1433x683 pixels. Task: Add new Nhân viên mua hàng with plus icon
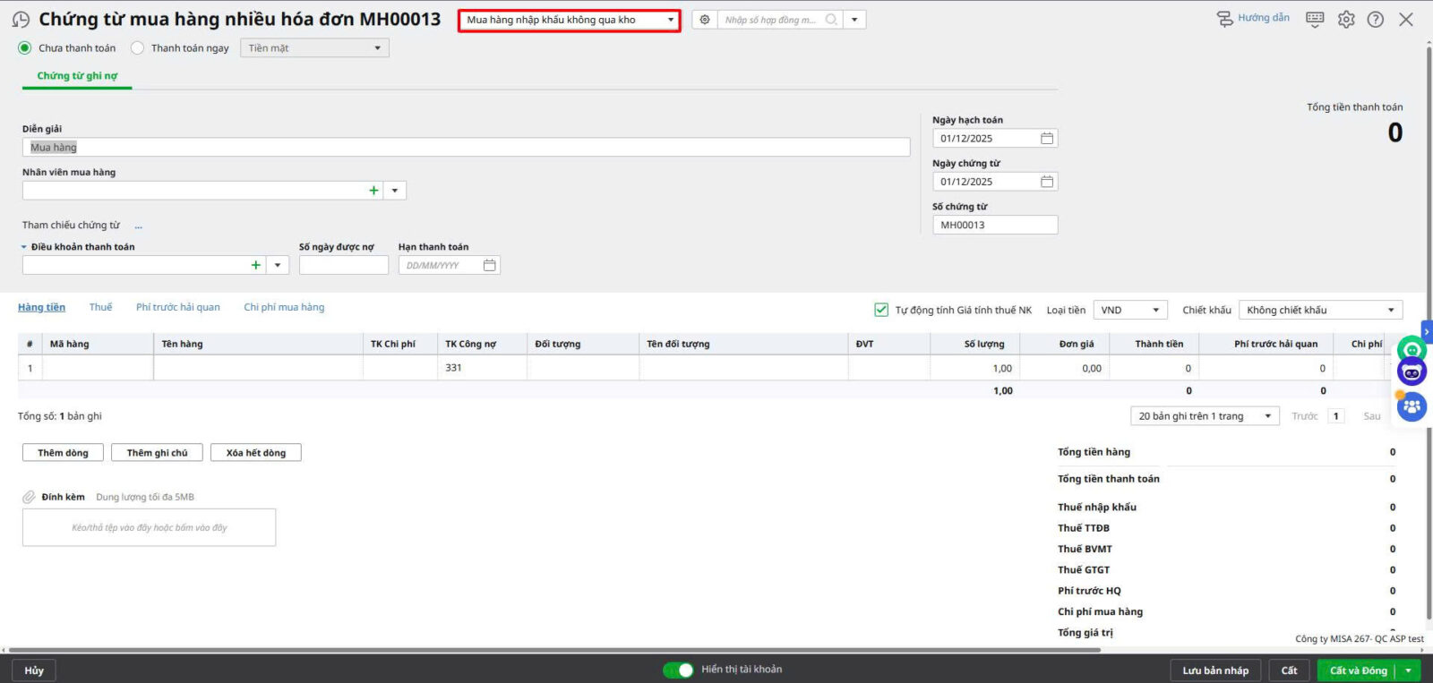(373, 191)
